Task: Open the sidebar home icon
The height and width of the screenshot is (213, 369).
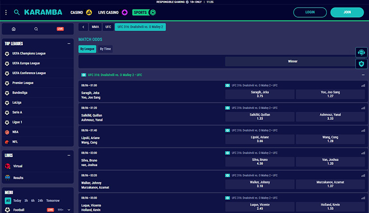Action: [x=14, y=29]
